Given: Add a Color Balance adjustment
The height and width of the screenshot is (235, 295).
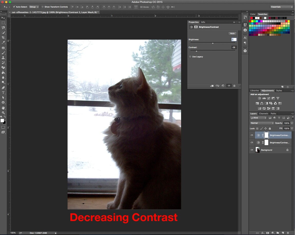Looking at the screenshot, I should (x=262, y=103).
